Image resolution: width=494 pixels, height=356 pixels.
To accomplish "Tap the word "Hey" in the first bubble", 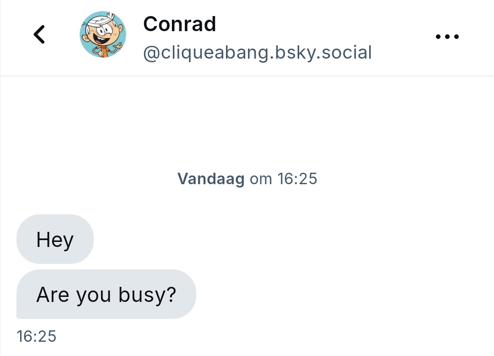I will point(55,240).
